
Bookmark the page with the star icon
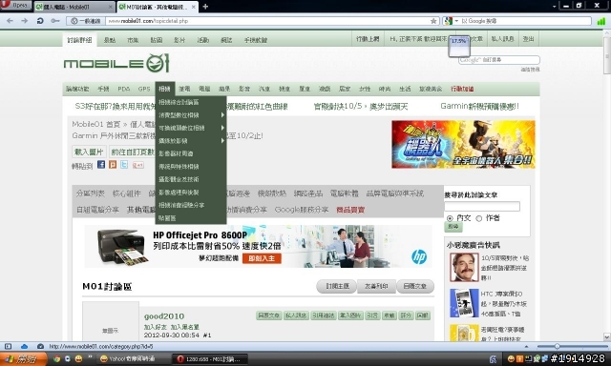433,21
